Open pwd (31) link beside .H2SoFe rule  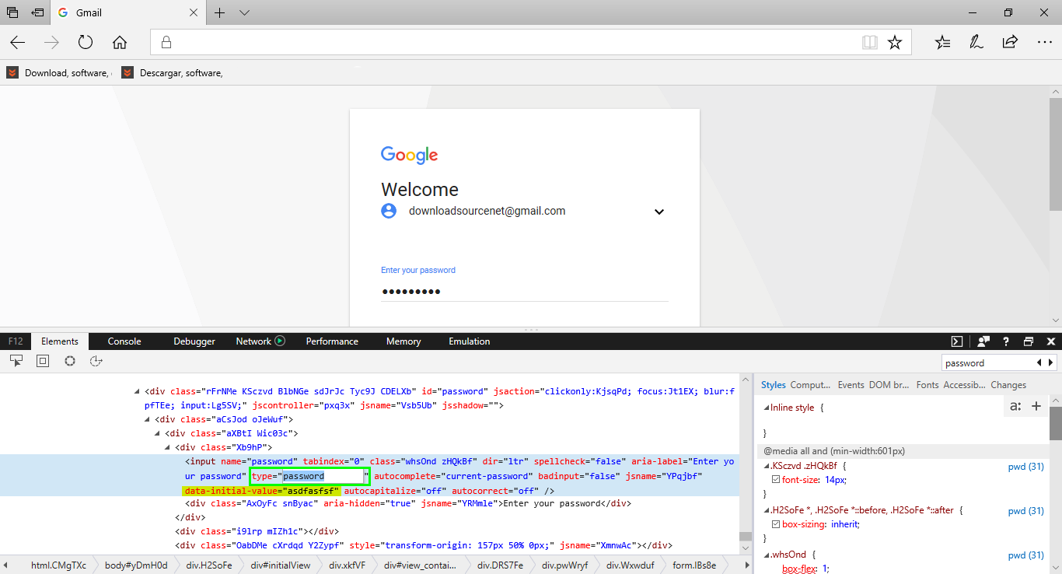tap(1025, 511)
